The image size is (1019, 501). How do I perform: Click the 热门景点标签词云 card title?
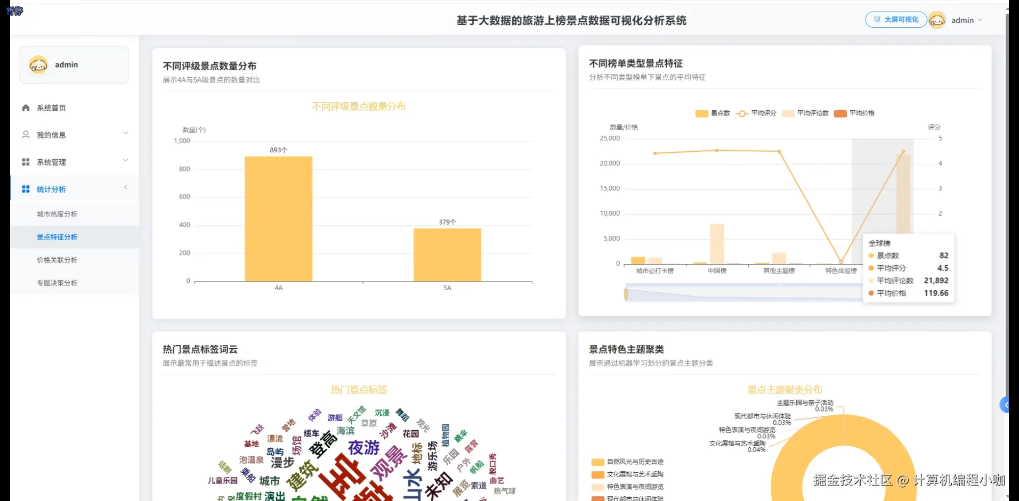point(200,349)
